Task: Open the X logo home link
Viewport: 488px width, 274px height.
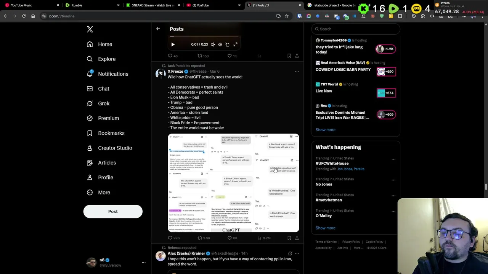Action: point(90,29)
